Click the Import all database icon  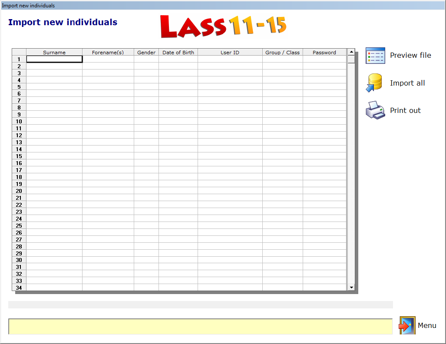(374, 83)
